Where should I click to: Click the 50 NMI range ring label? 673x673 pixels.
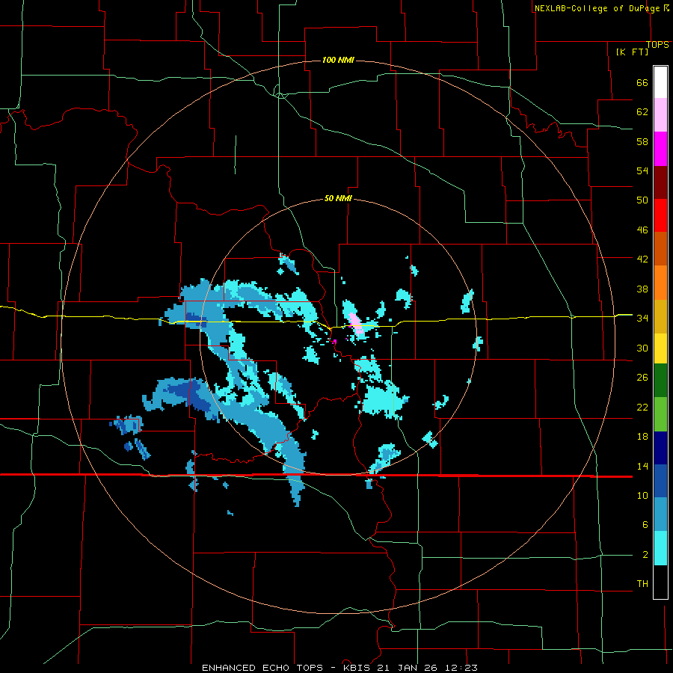pyautogui.click(x=338, y=198)
